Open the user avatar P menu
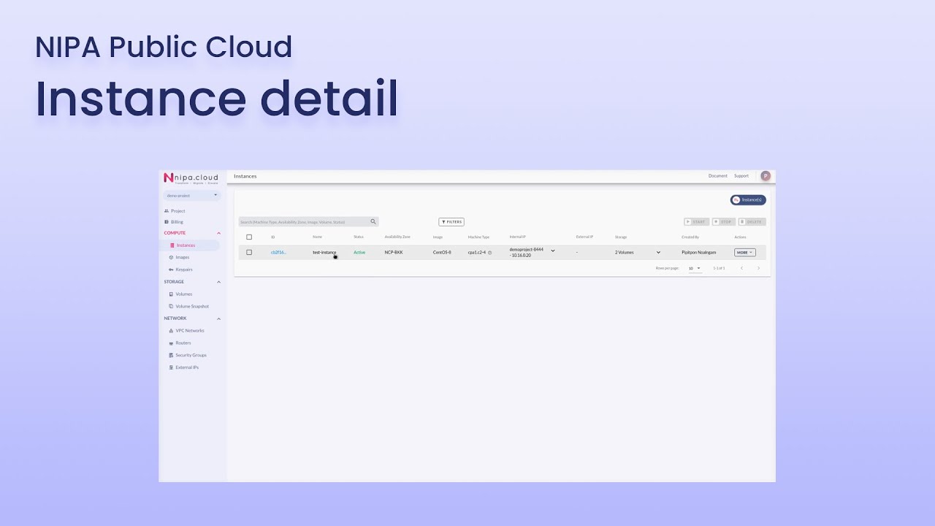This screenshot has width=935, height=526. click(x=766, y=176)
